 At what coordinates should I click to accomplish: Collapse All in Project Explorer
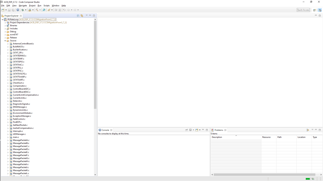78,16
